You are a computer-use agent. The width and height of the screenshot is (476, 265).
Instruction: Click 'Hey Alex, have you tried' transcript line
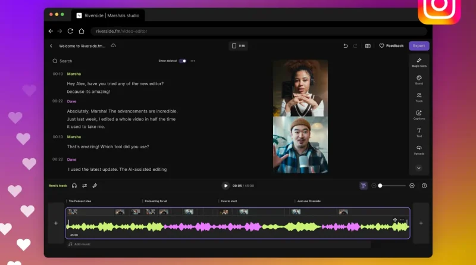pos(115,83)
